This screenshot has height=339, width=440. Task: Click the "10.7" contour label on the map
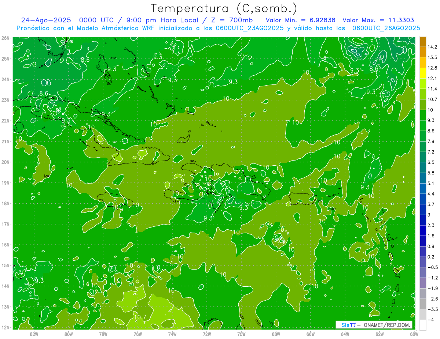click(140, 317)
